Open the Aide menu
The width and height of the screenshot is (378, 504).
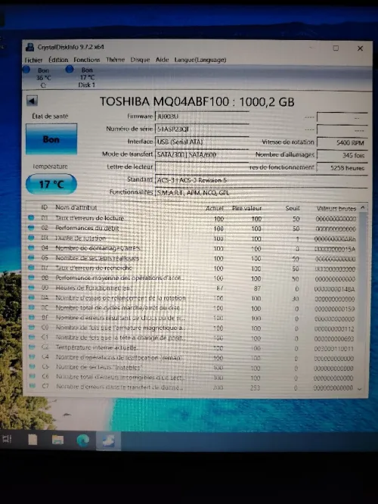point(163,60)
